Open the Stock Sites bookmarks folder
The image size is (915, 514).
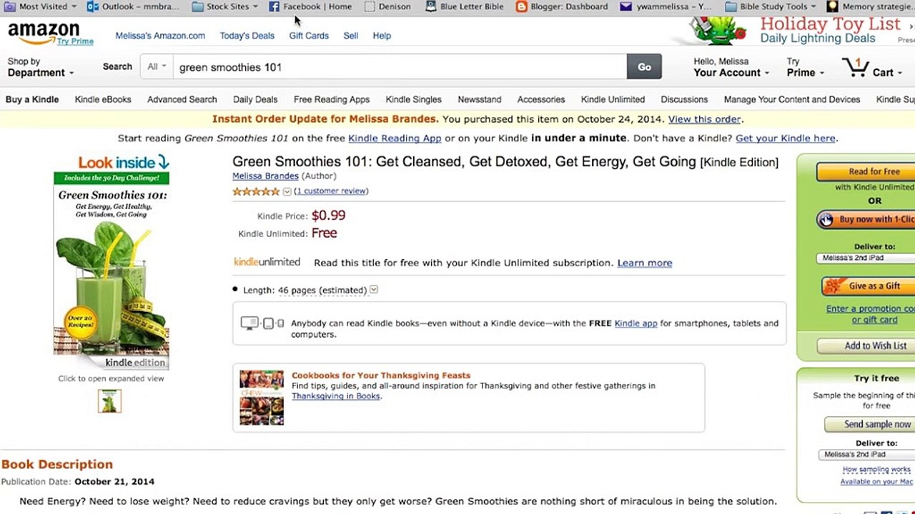point(224,6)
